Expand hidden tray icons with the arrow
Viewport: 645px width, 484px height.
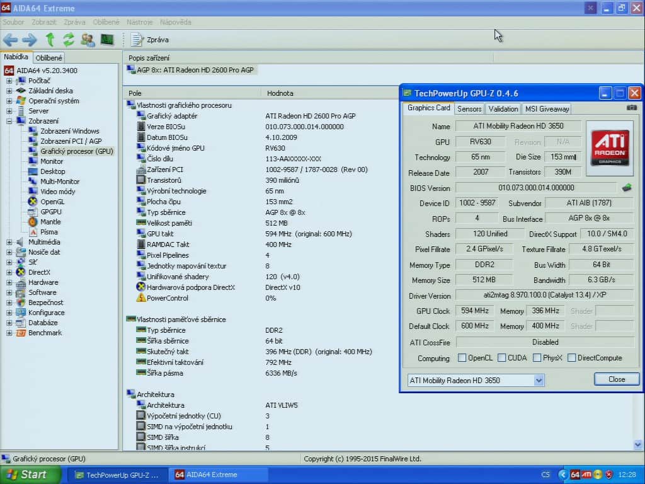(562, 475)
